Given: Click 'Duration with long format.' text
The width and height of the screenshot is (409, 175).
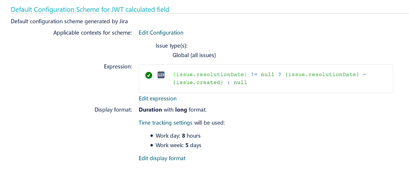Looking at the screenshot, I should click(173, 110).
